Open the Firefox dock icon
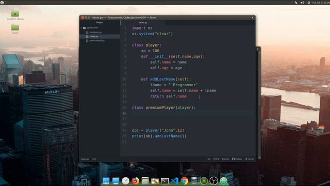Screen dimensions: 330x186 click(135, 181)
